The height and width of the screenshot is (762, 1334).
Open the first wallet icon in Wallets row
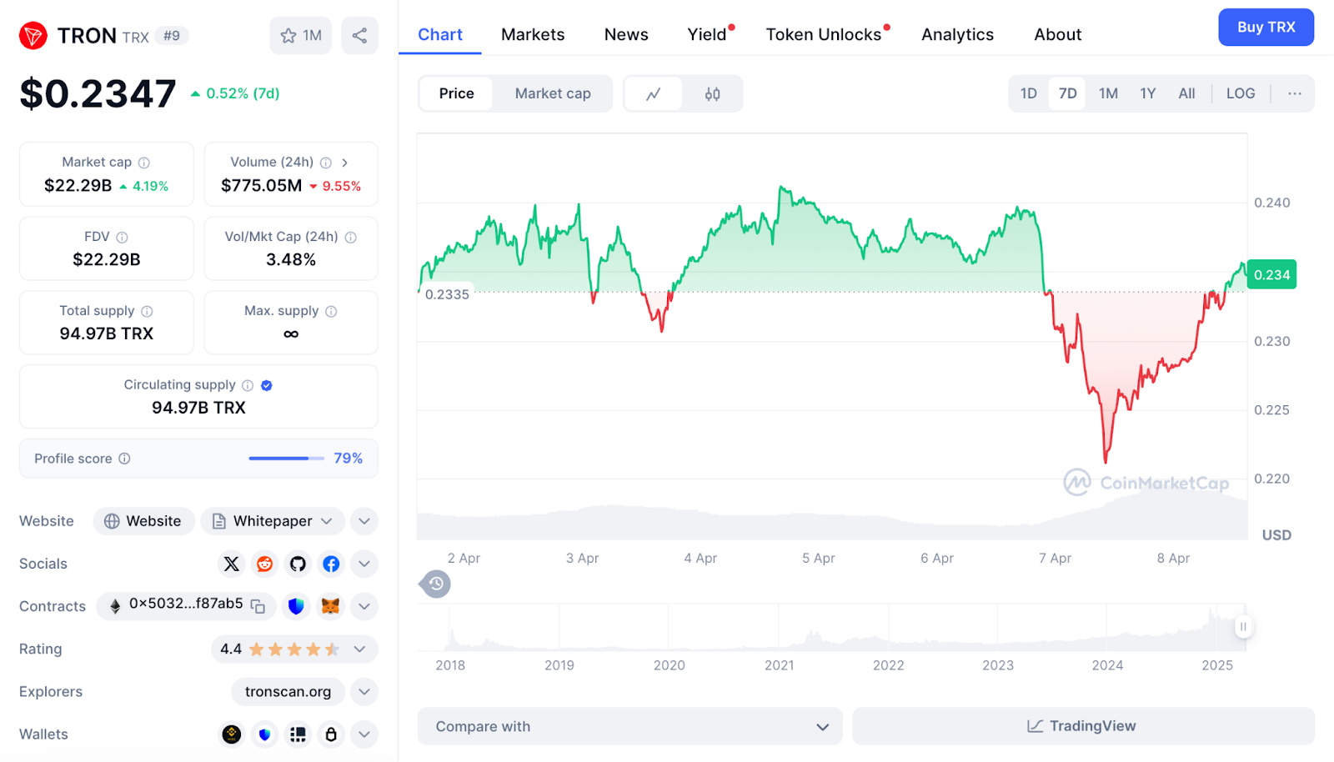coord(232,734)
